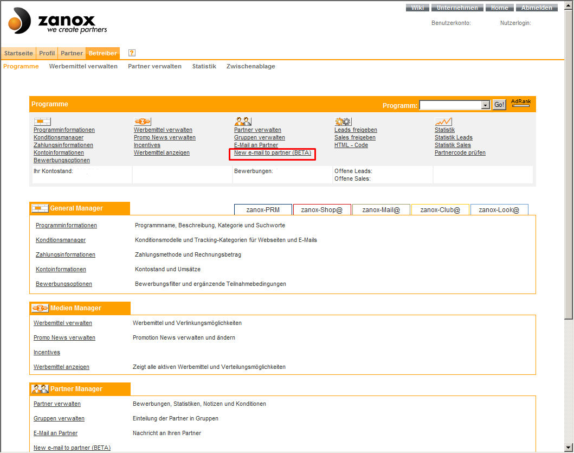574x453 pixels.
Task: Open Werbemittel verwalten in Medien Manager list
Action: [63, 323]
